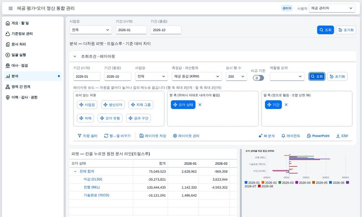Open the 표시 행 수 dropdown
Viewport: 362px width, 217px height.
[236, 76]
